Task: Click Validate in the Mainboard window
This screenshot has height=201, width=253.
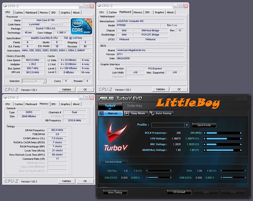Action: (160, 89)
